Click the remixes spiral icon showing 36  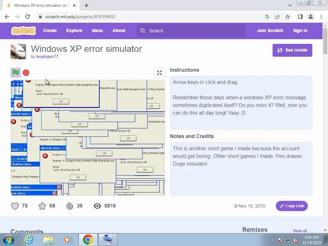coord(70,206)
